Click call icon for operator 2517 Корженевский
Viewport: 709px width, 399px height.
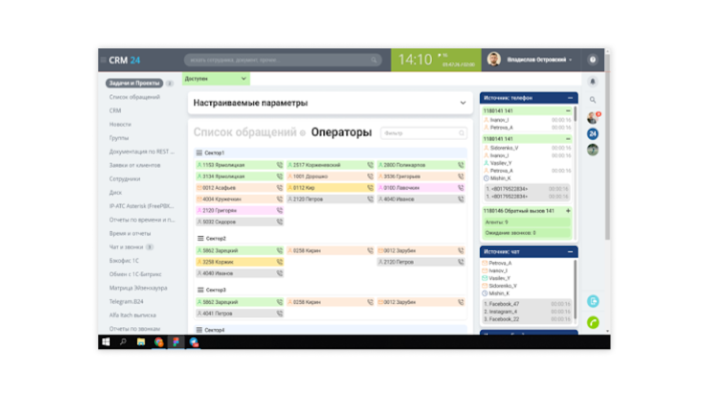(370, 165)
